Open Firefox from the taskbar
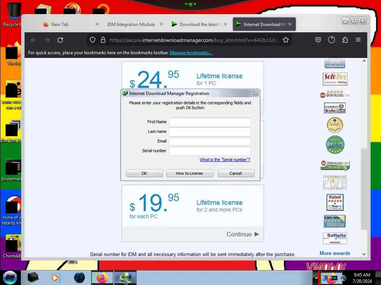 point(102,278)
